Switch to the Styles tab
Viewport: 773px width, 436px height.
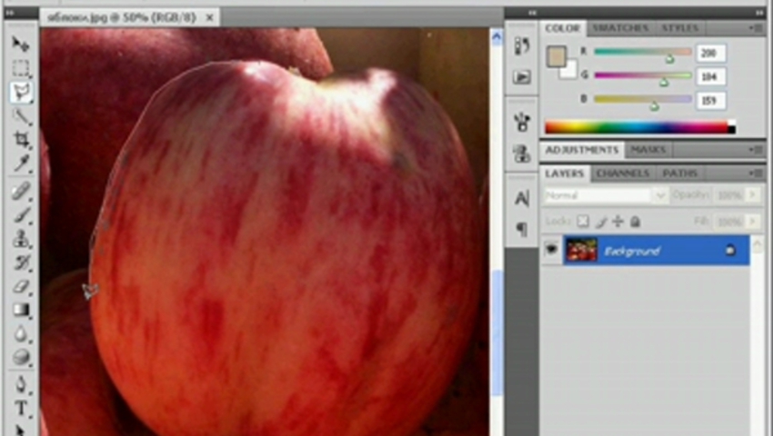[680, 28]
